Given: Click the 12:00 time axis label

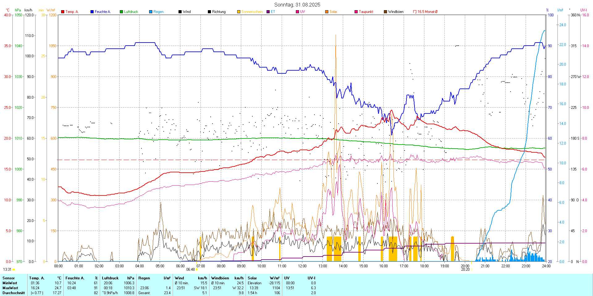Looking at the screenshot, I should click(x=302, y=266).
